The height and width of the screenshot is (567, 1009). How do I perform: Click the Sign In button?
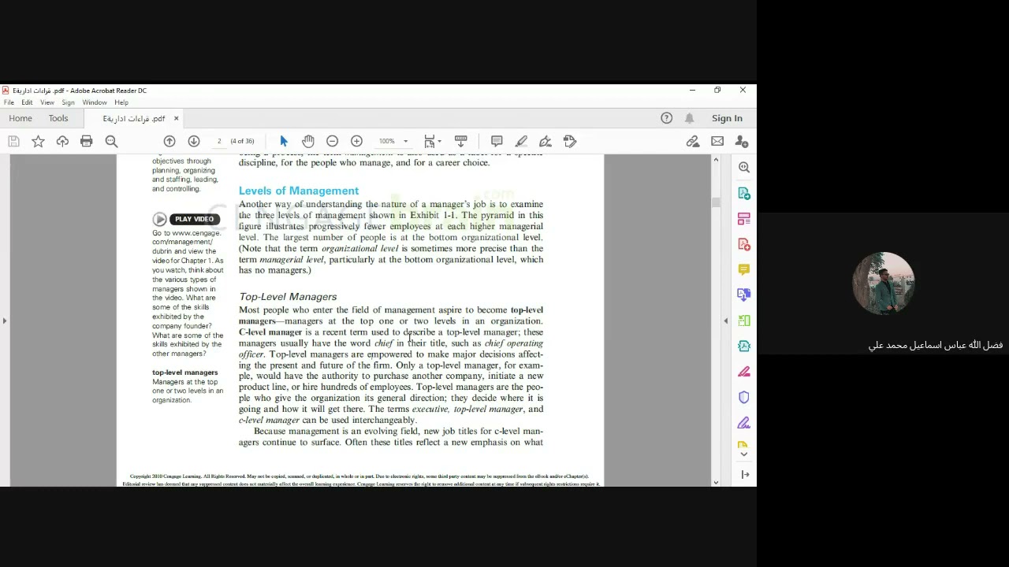(x=727, y=118)
